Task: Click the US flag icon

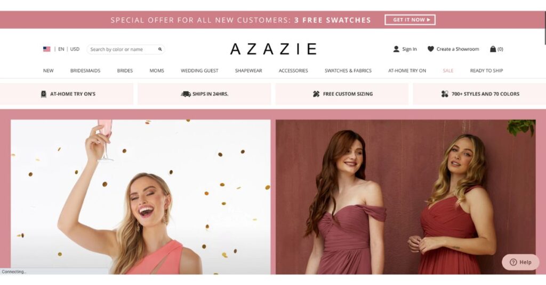Action: click(x=47, y=49)
